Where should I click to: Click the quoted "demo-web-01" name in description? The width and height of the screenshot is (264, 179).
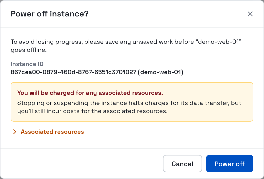point(219,42)
